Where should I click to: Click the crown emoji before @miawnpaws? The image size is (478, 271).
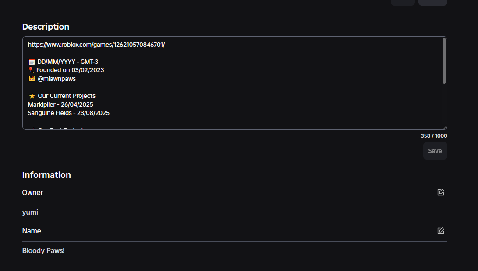31,79
